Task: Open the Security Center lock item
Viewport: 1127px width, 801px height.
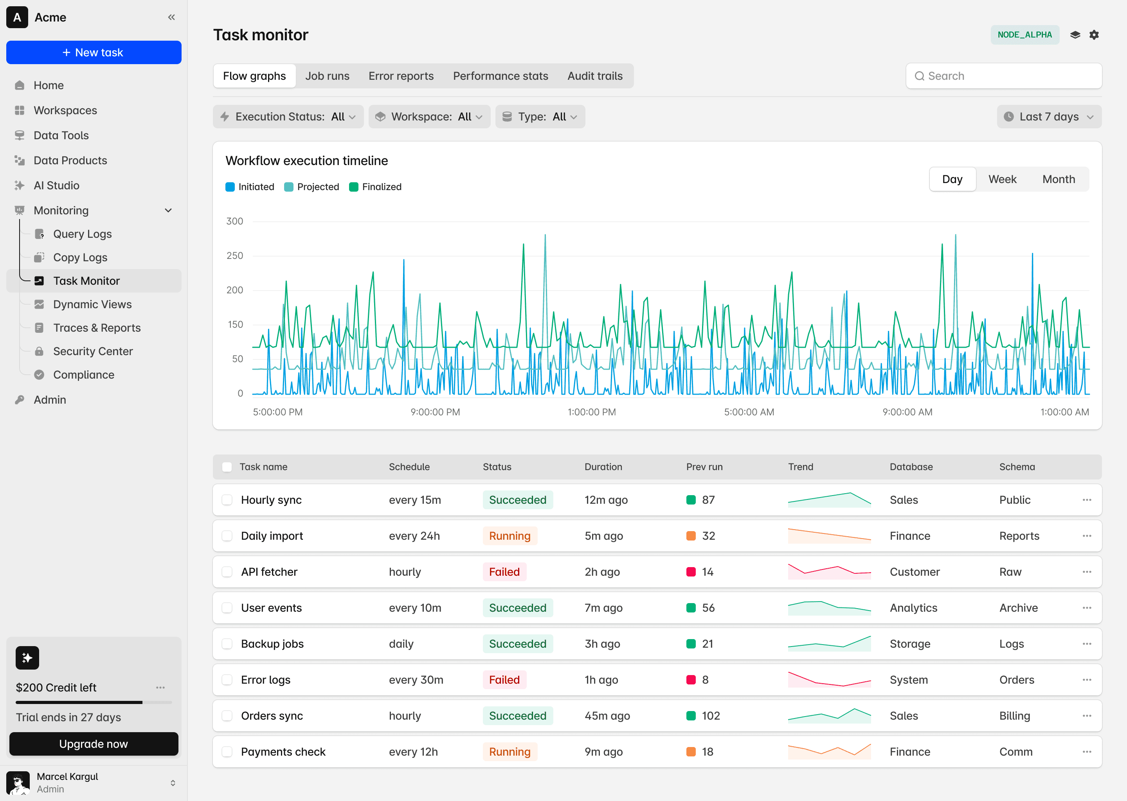Action: pos(92,351)
